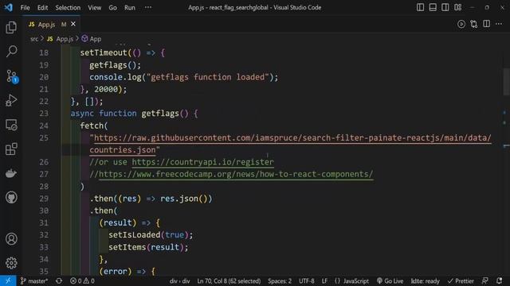This screenshot has width=510, height=286.
Task: Click the Run Code play icon
Action: click(x=461, y=24)
